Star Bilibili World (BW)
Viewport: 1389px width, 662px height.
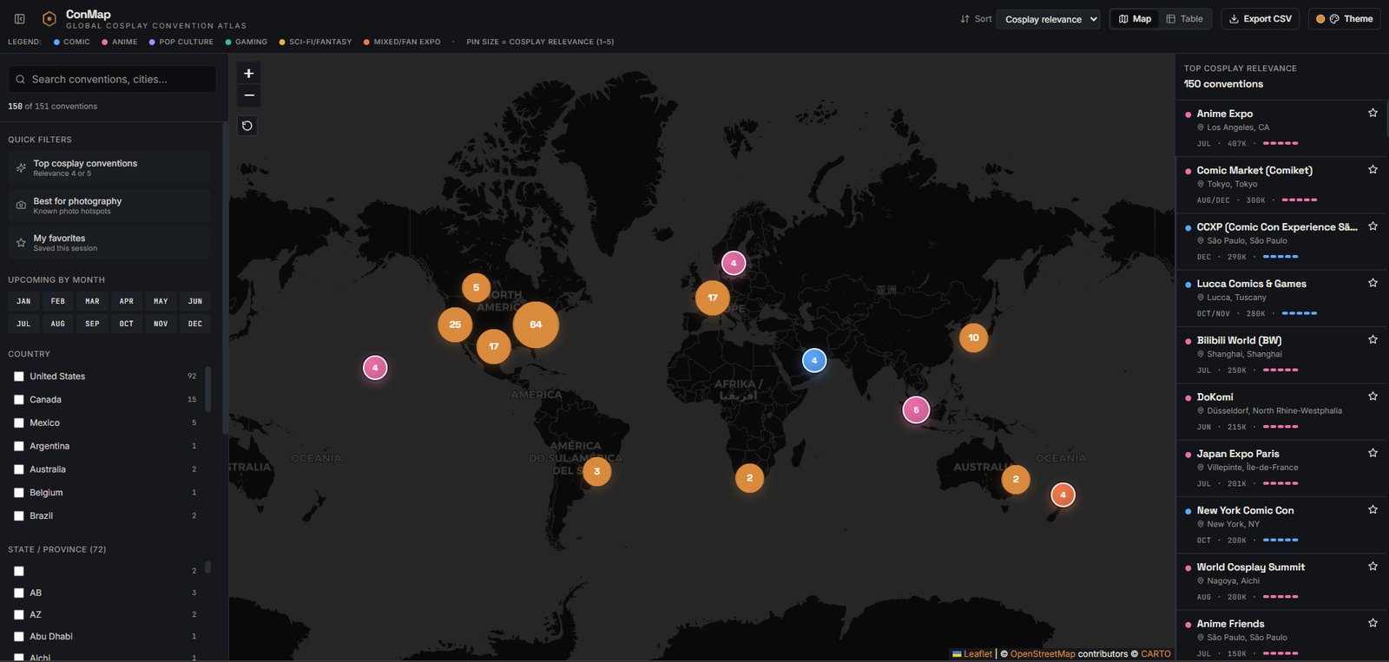pos(1373,339)
